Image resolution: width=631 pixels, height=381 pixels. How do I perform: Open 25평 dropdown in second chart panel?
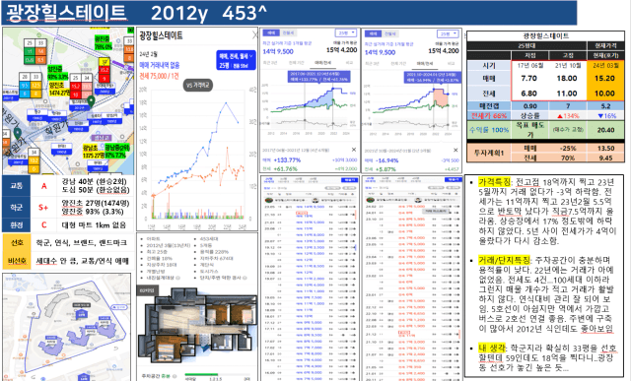pyautogui.click(x=448, y=33)
